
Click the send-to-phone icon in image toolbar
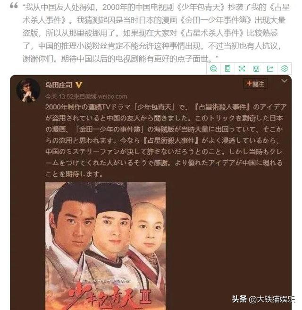[x=227, y=69]
